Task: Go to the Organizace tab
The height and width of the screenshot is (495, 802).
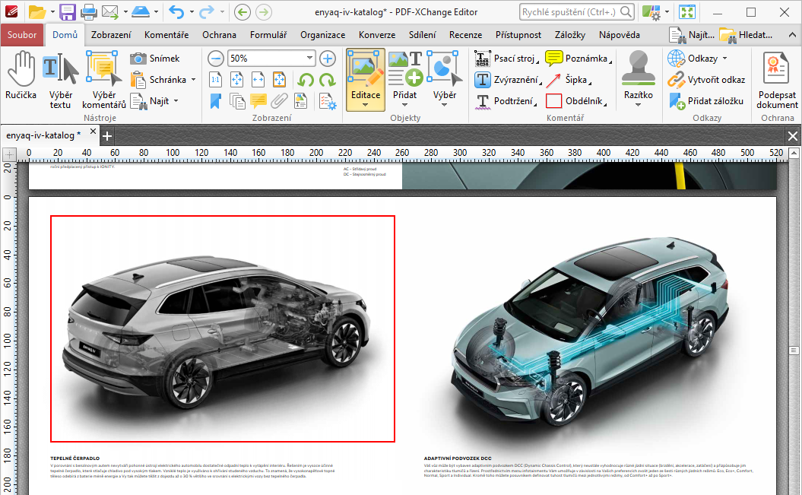Action: (322, 35)
